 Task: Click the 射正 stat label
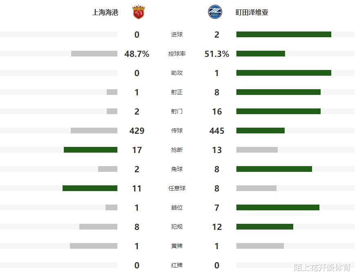point(177,92)
